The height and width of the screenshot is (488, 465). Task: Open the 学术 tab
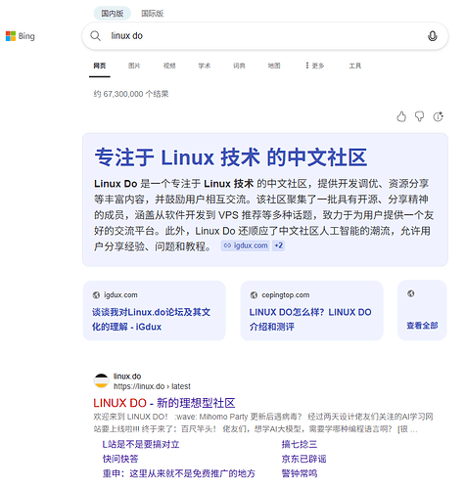click(x=205, y=66)
